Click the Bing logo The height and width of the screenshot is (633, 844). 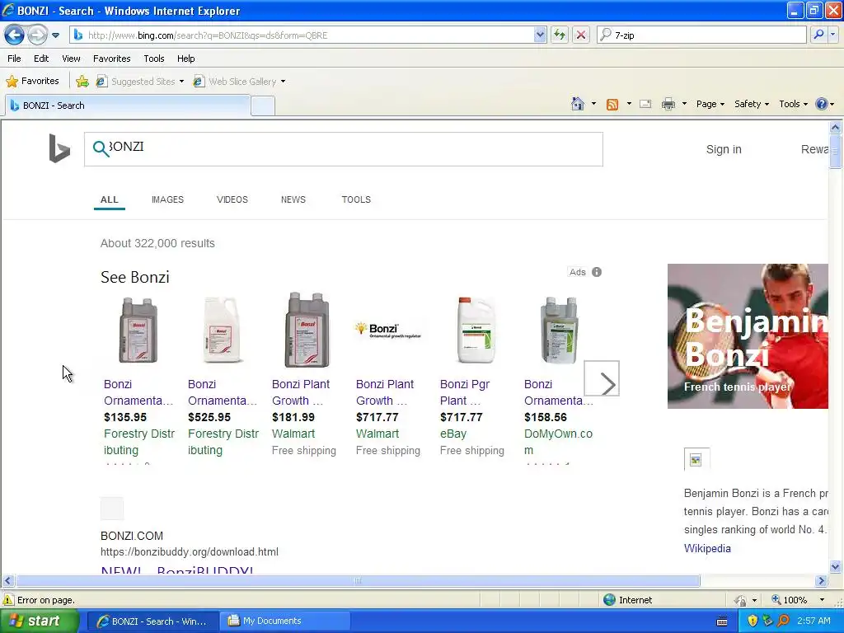point(59,148)
